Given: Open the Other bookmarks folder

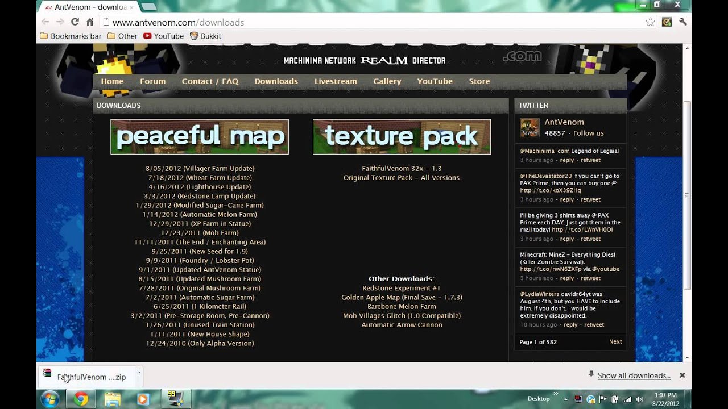Looking at the screenshot, I should pyautogui.click(x=122, y=36).
